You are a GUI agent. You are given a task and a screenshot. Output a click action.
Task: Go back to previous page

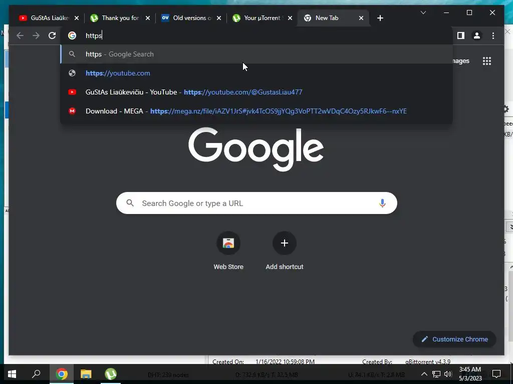coord(20,35)
